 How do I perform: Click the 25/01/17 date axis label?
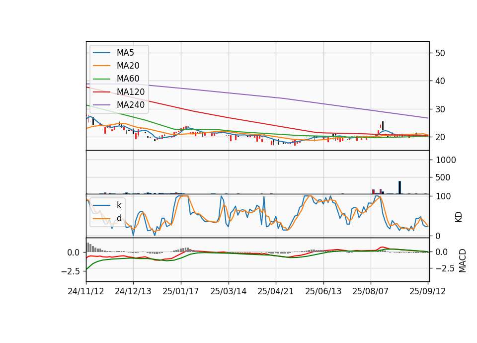pos(181,292)
